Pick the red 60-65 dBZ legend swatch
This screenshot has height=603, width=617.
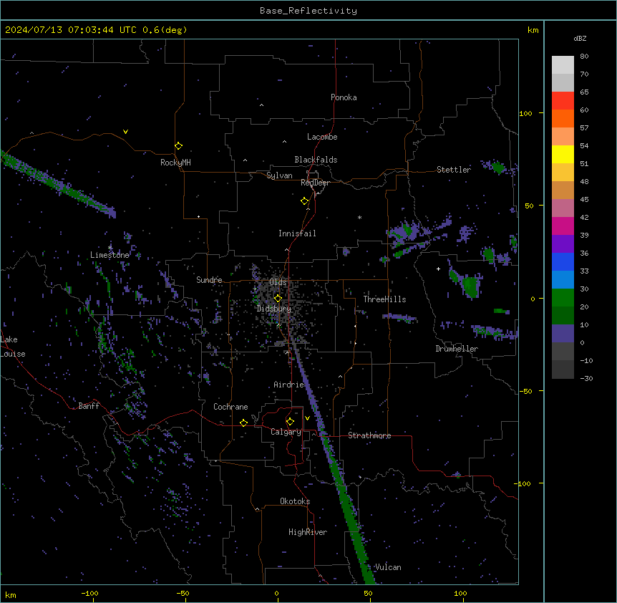coord(563,100)
